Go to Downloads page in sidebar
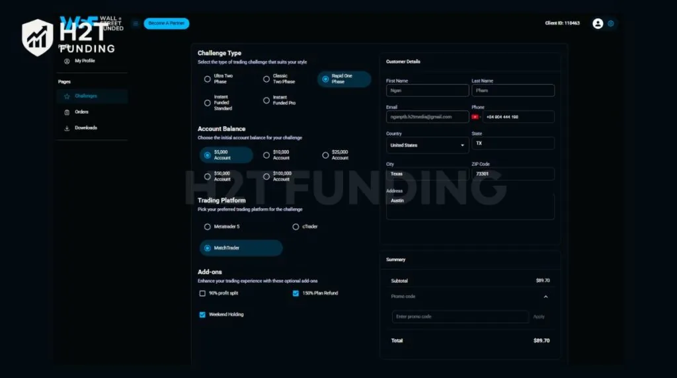 tap(86, 128)
